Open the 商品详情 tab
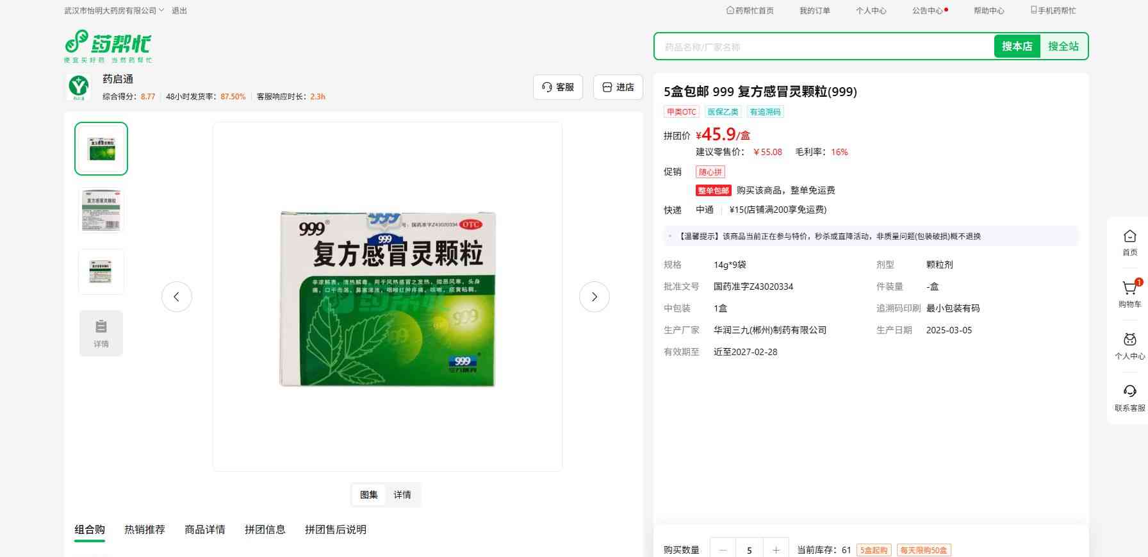The height and width of the screenshot is (557, 1148). pyautogui.click(x=205, y=529)
